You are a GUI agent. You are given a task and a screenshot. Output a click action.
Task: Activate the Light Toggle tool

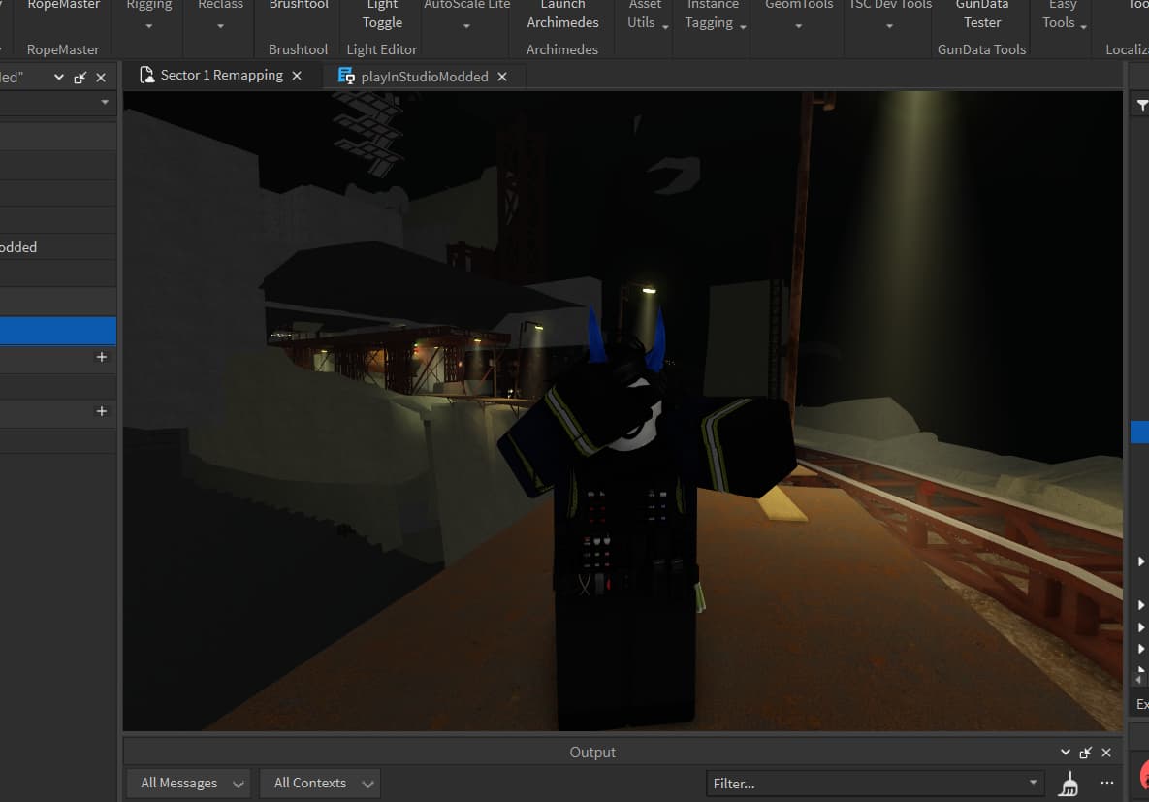[x=381, y=15]
